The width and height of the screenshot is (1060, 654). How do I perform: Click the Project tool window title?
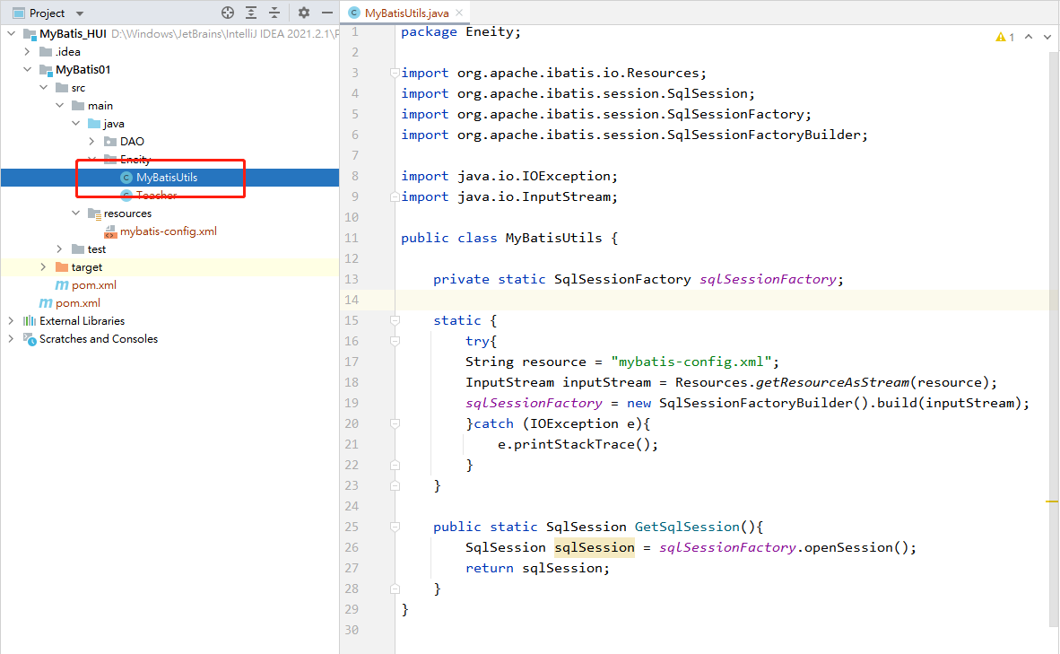pos(47,13)
